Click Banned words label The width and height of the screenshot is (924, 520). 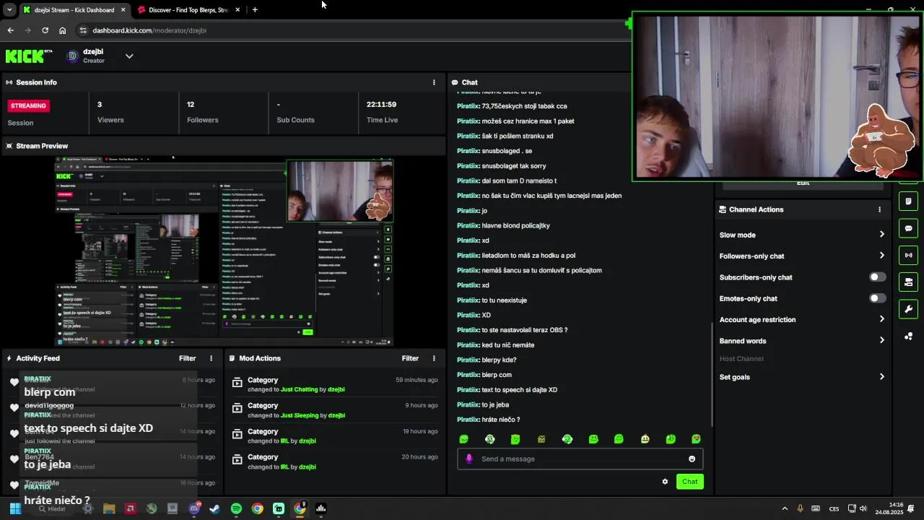pos(743,341)
